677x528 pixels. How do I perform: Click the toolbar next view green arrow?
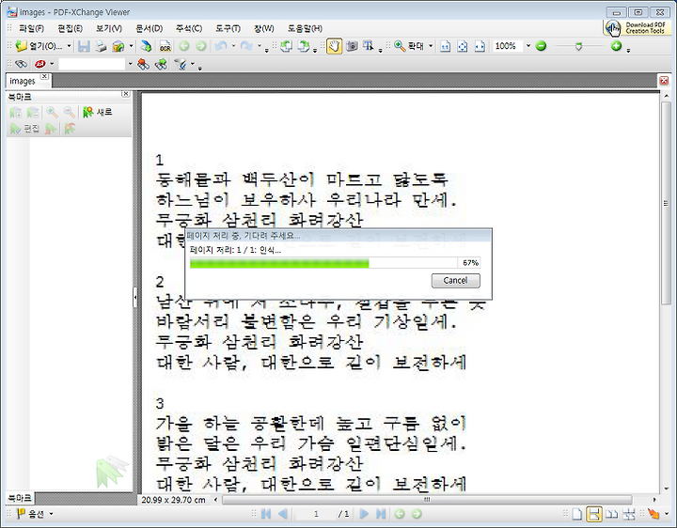point(201,46)
